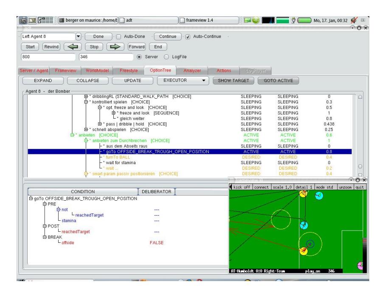The height and width of the screenshot is (293, 382).
Task: Open the Freestyle tab
Action: pyautogui.click(x=129, y=71)
